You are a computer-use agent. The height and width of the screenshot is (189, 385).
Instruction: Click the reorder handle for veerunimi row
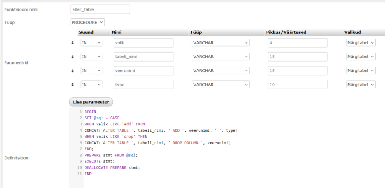(73, 71)
